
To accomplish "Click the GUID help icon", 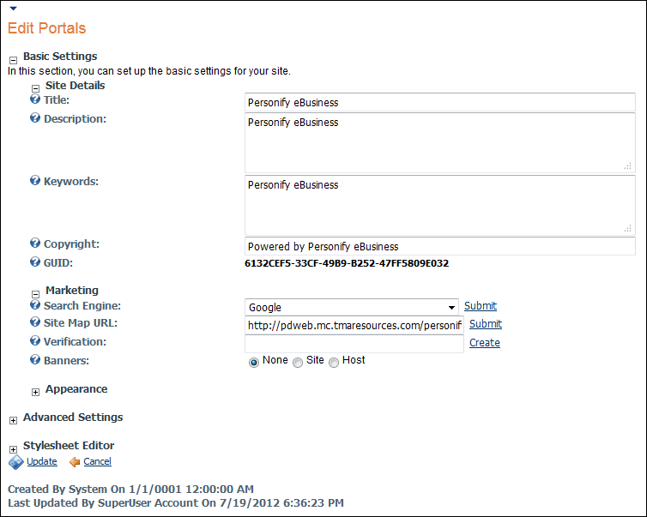I will click(35, 262).
